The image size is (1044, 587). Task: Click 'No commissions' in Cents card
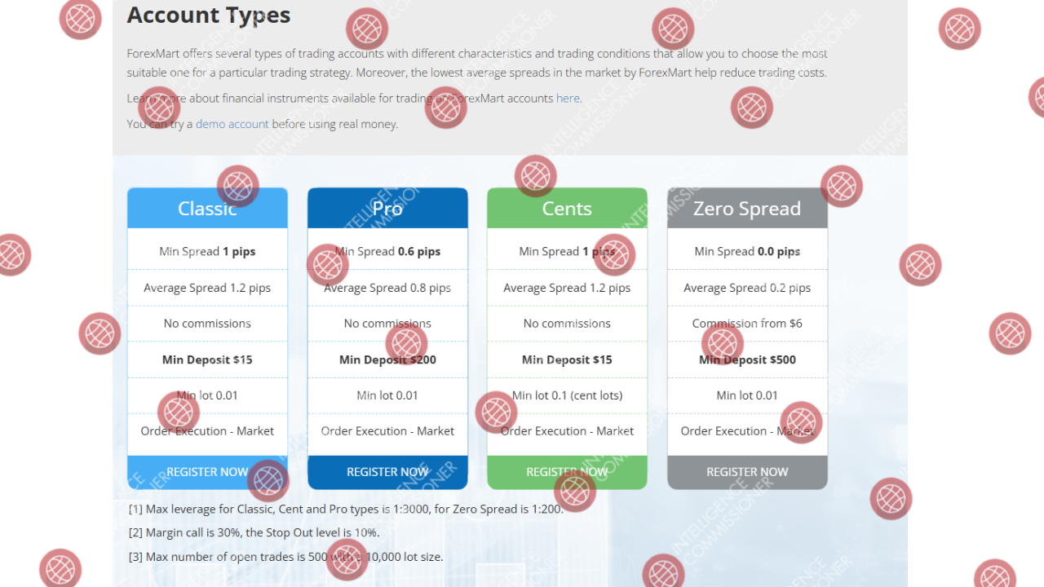click(567, 324)
